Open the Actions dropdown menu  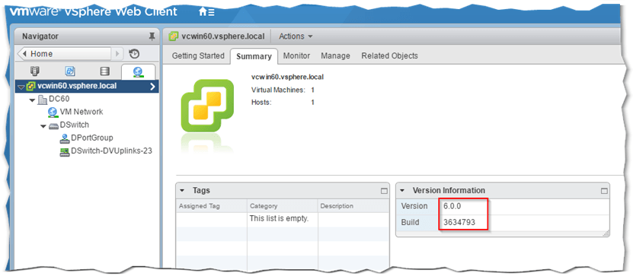click(x=296, y=36)
